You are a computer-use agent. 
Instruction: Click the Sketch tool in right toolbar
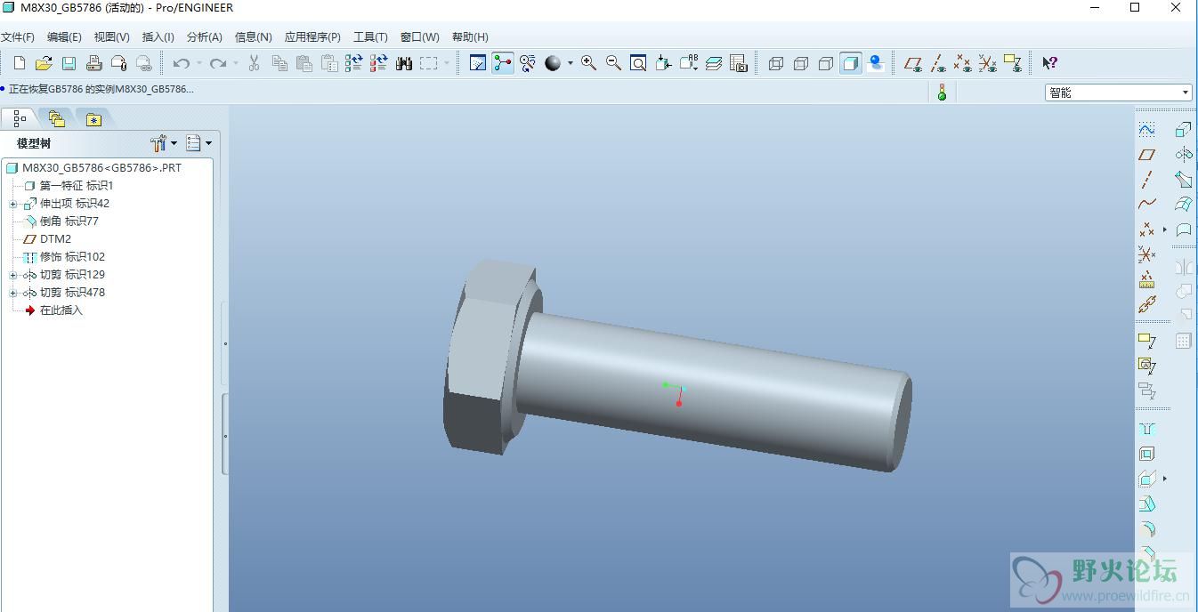tap(1146, 129)
